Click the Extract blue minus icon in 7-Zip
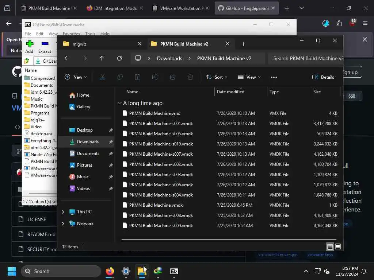Screen dimensions: 374x280 (45, 44)
